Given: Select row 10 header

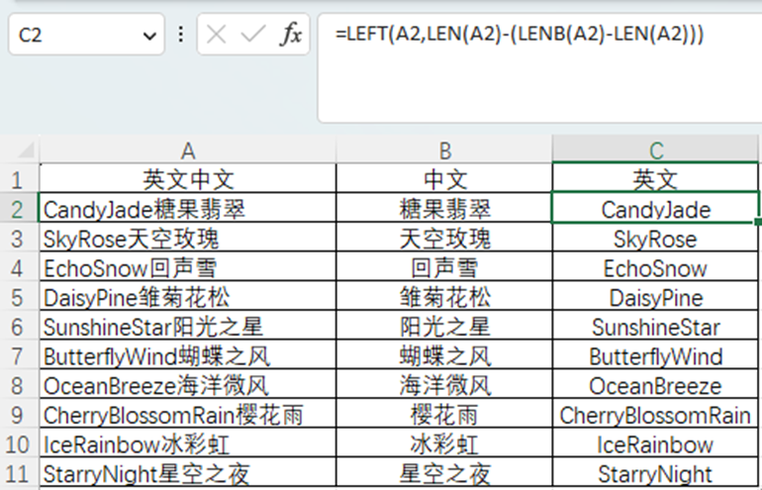Looking at the screenshot, I should pyautogui.click(x=20, y=444).
